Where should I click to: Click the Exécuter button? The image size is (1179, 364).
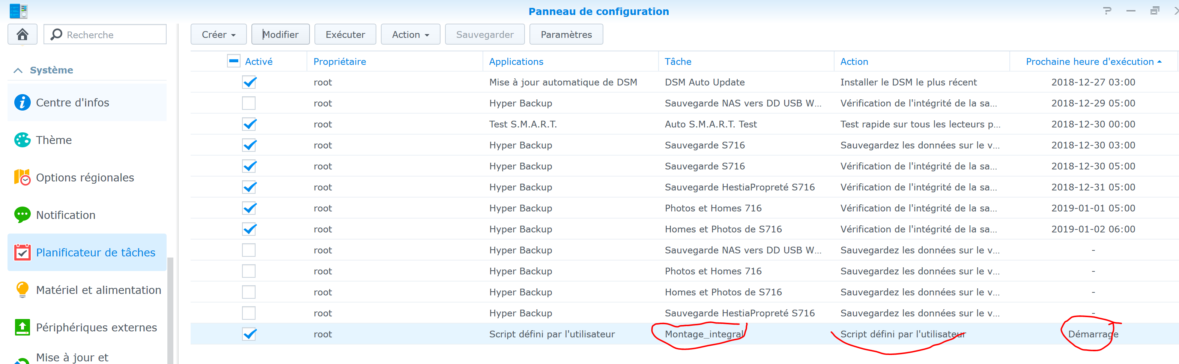coord(345,35)
